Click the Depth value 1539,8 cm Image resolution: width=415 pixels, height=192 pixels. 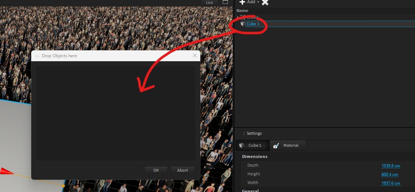[x=391, y=166]
